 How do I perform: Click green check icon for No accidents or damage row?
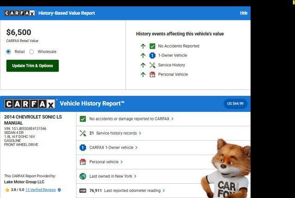coord(83,119)
